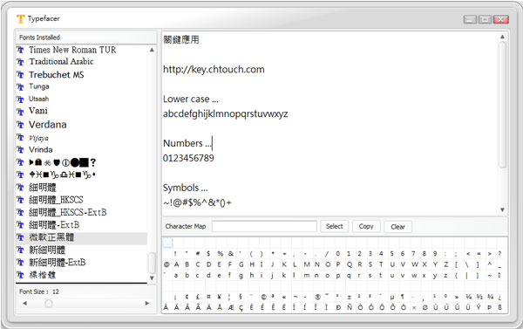Click the preview pane scroll down arrow
Viewport: 523px width, 329px height.
tap(502, 210)
